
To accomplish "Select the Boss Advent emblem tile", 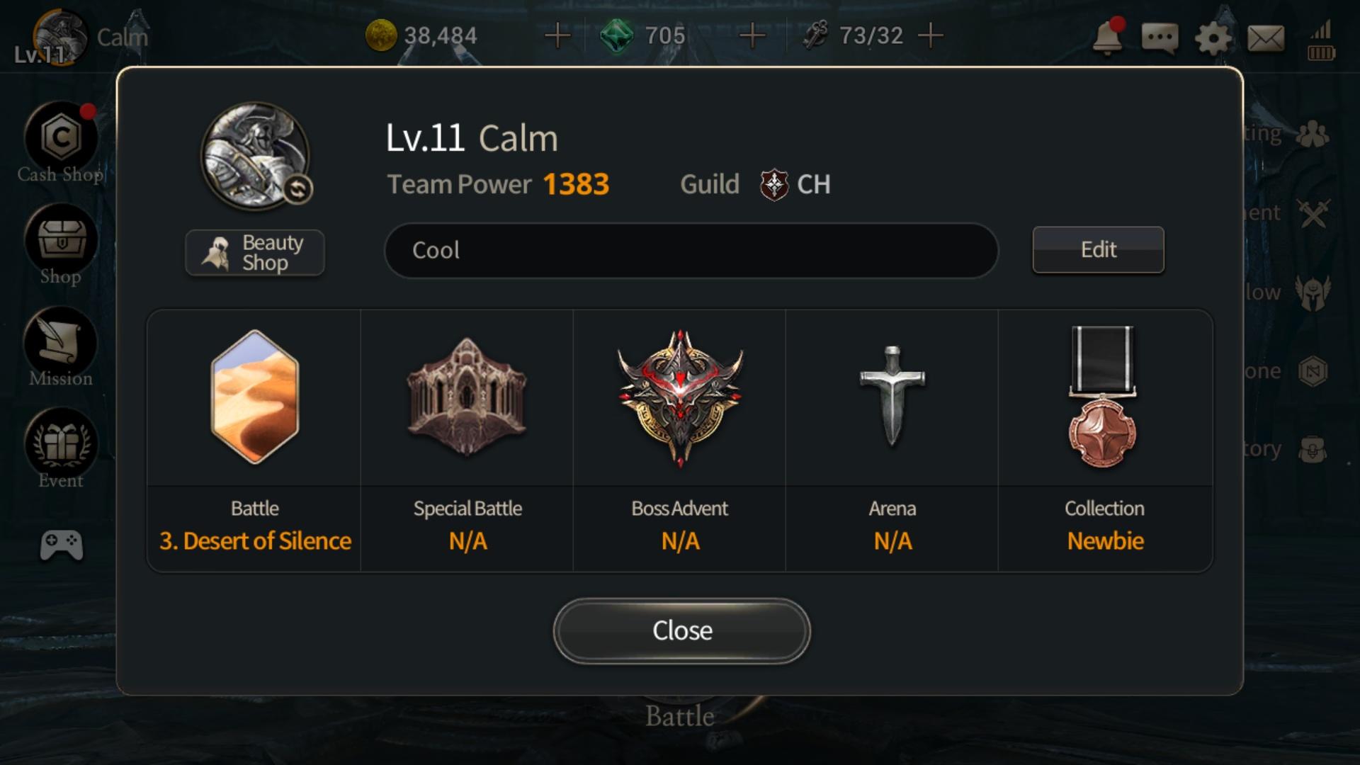I will [680, 440].
